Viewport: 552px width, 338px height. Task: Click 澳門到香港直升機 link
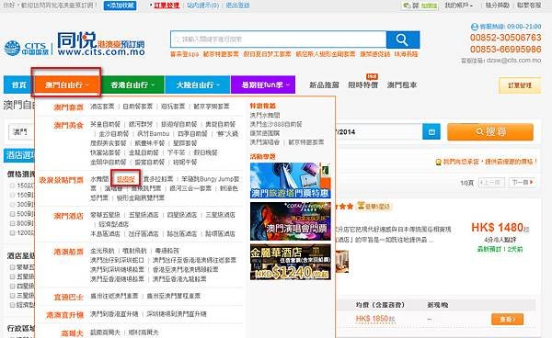tap(114, 314)
